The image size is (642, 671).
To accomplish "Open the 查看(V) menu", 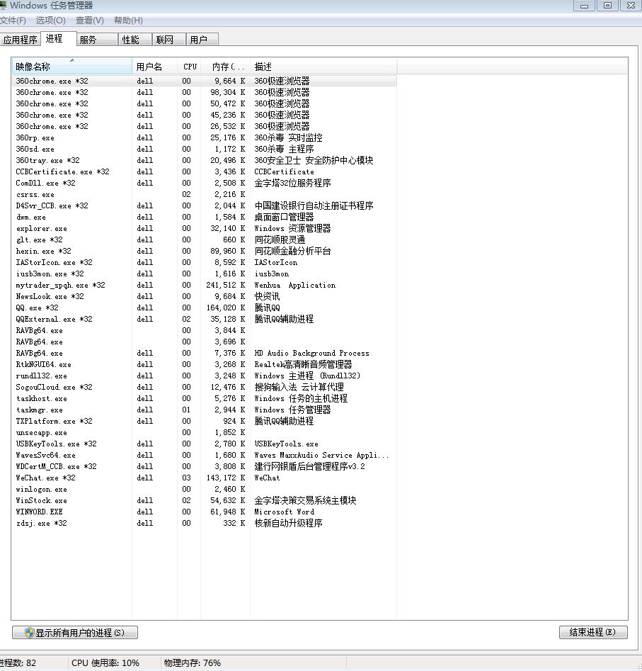I will [x=89, y=20].
